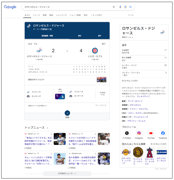
Task: Open options for the 大型トレード Yahoo article
Action: click(x=95, y=134)
